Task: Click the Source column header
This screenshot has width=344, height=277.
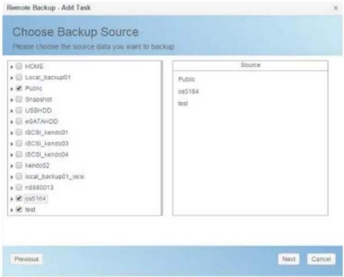Action: [250, 65]
